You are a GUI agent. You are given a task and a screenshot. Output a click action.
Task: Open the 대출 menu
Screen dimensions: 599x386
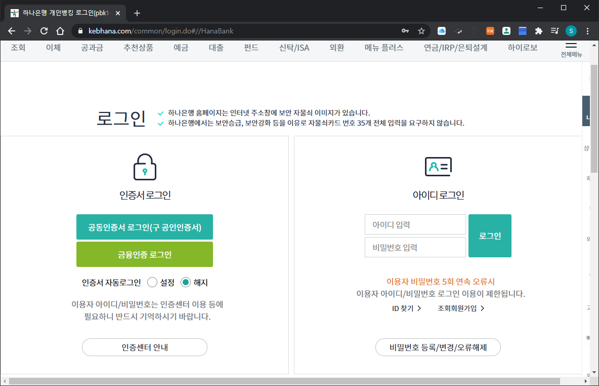point(216,48)
